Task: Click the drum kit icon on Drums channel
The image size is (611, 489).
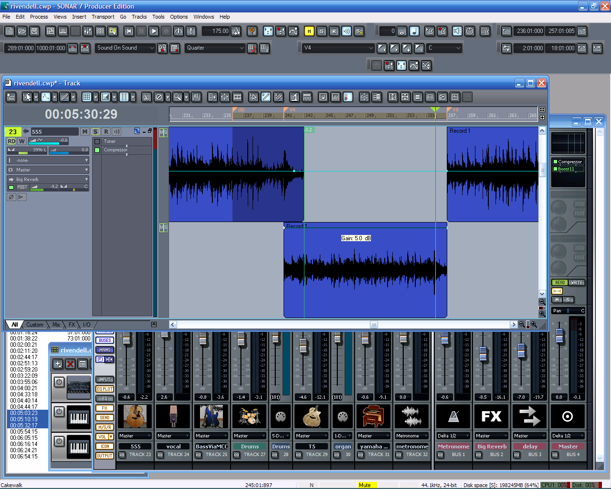Action: [250, 416]
